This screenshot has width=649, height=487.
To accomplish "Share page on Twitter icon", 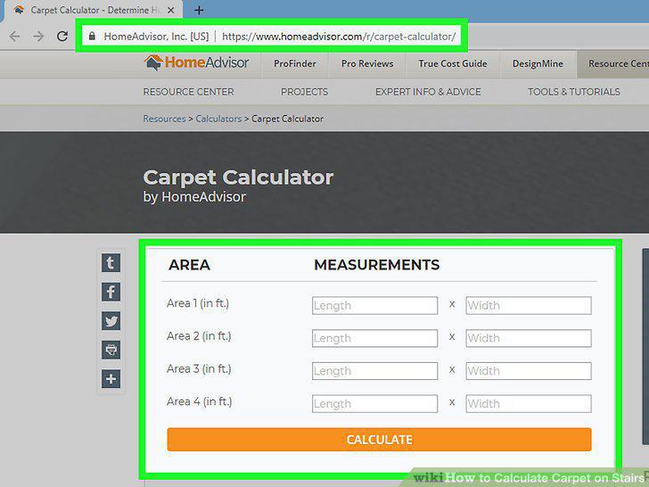I will 111,321.
